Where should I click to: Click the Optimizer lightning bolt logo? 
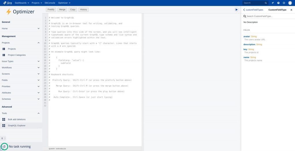9,12
